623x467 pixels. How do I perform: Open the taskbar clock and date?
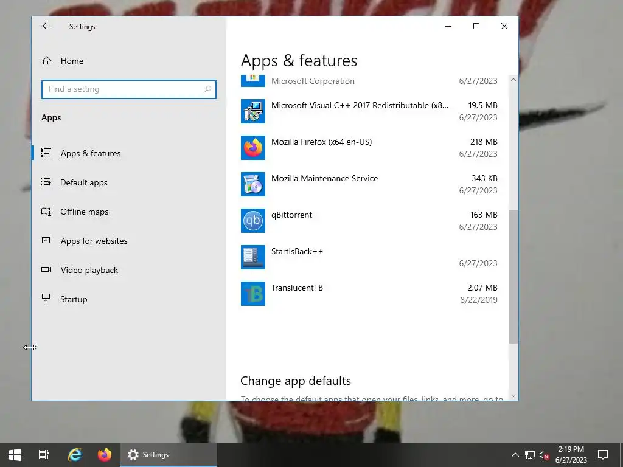[571, 455]
